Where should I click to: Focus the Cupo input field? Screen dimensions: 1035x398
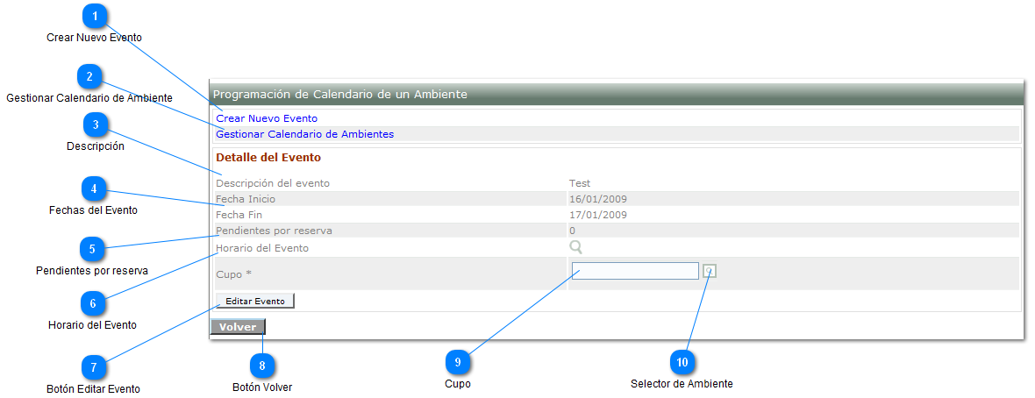pyautogui.click(x=635, y=271)
